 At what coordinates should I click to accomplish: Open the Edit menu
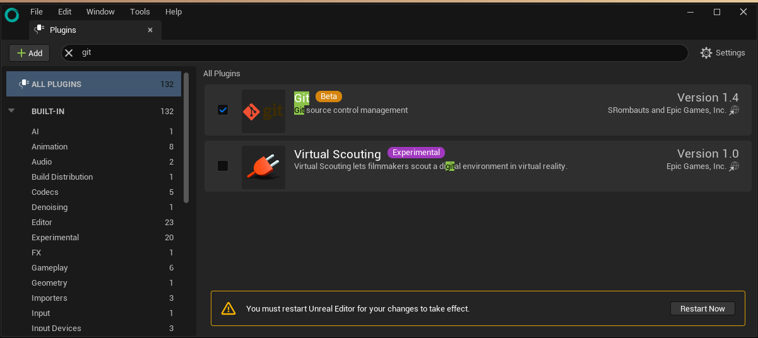click(64, 11)
